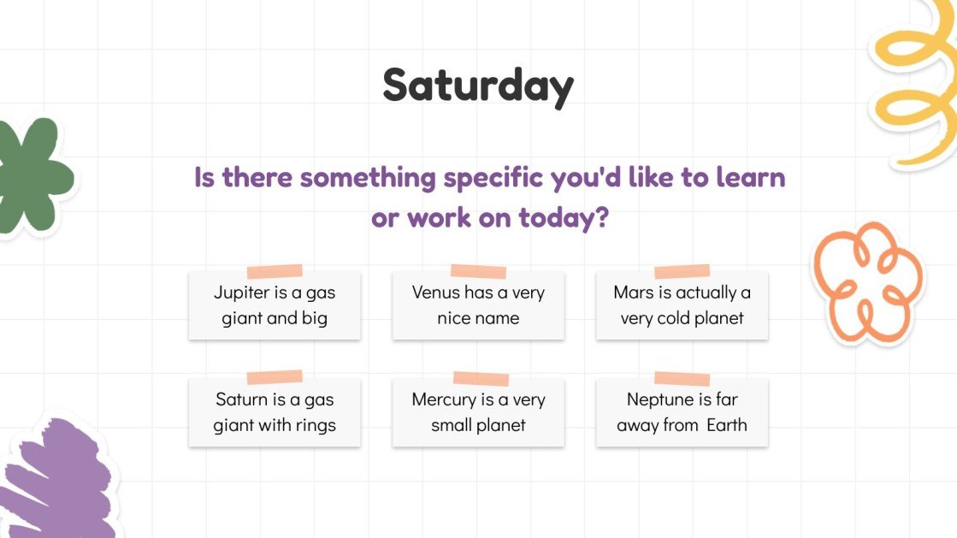Click the tape strip on Mars note

pos(682,271)
